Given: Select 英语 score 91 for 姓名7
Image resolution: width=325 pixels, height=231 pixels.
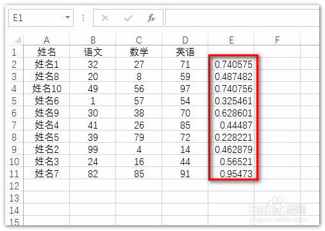Looking at the screenshot, I should coord(185,173).
